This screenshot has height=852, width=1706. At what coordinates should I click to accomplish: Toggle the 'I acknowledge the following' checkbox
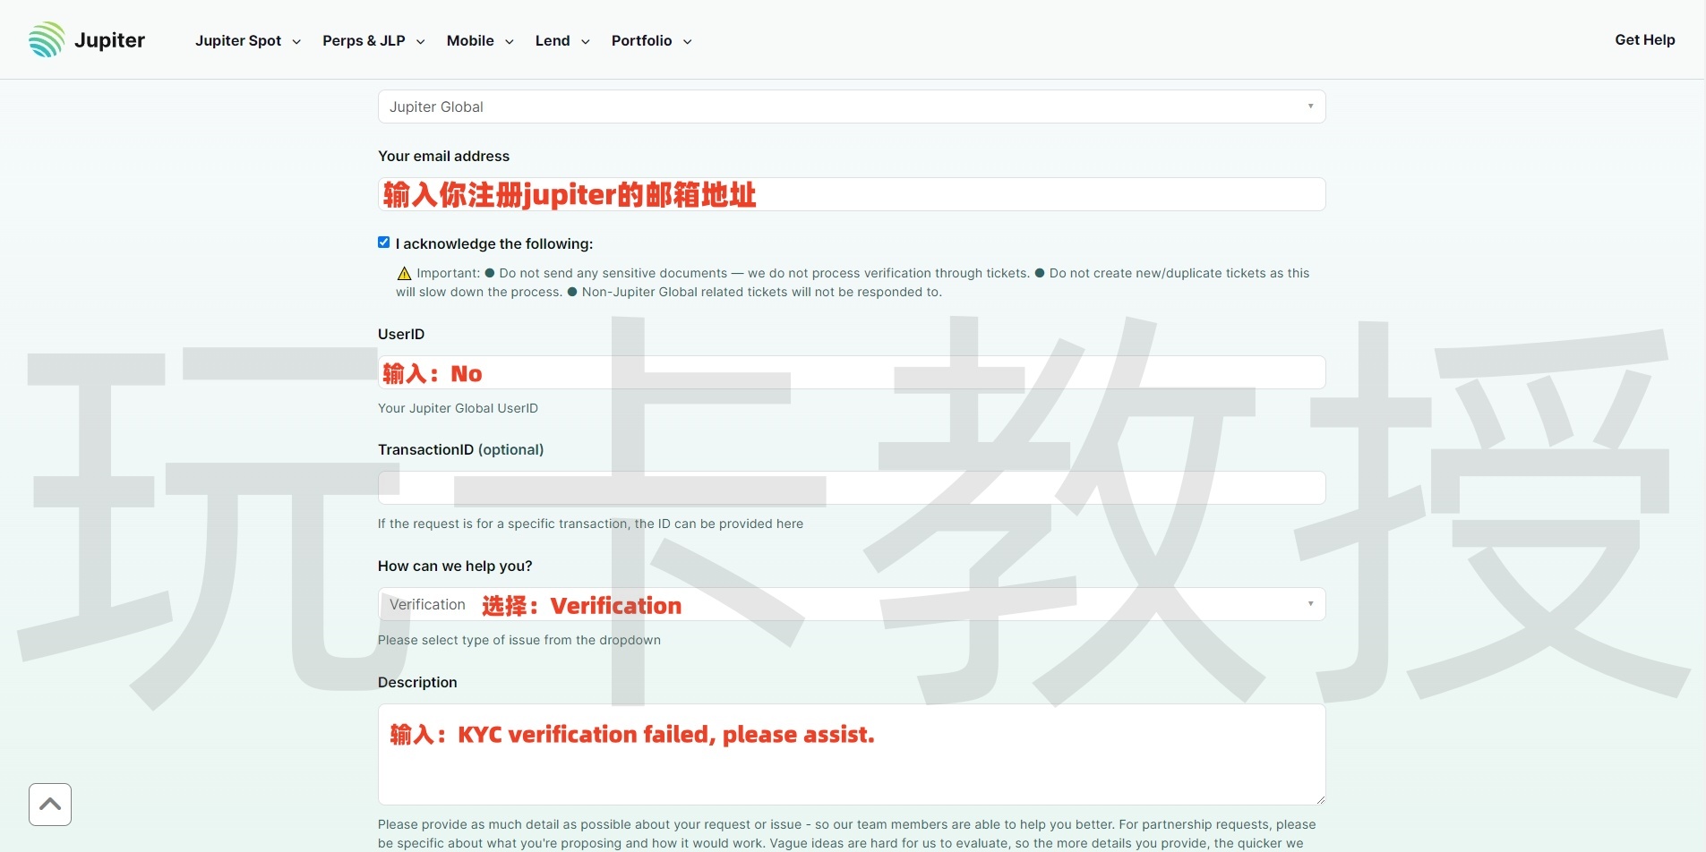pyautogui.click(x=384, y=243)
